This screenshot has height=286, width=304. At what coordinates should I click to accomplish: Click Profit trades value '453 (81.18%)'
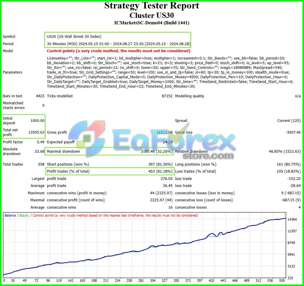(160, 171)
